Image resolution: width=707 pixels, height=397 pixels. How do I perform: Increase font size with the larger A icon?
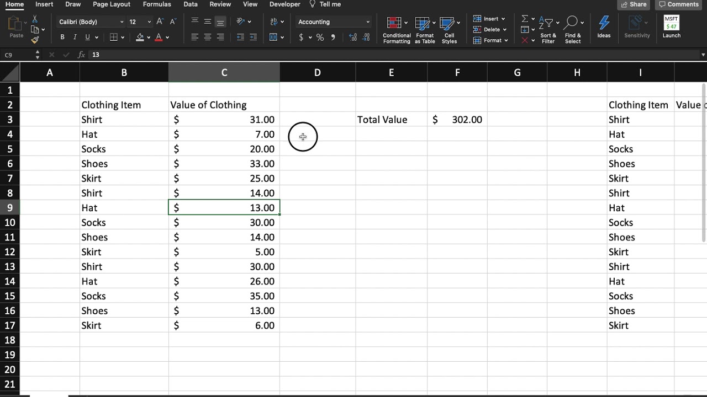pyautogui.click(x=160, y=22)
